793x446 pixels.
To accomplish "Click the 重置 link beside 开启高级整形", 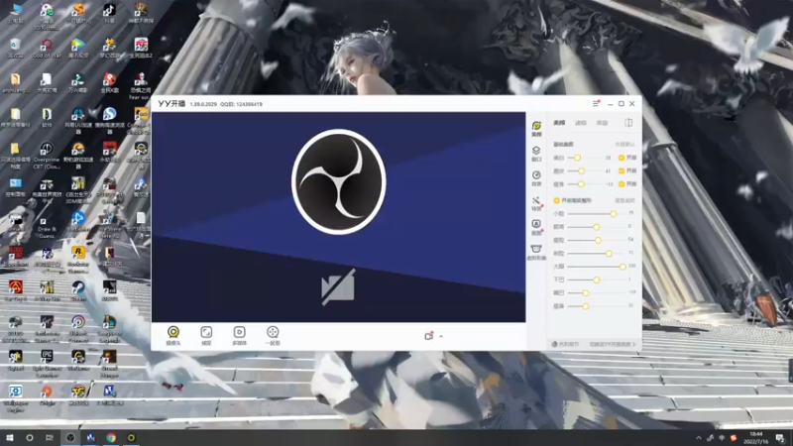I will [624, 201].
